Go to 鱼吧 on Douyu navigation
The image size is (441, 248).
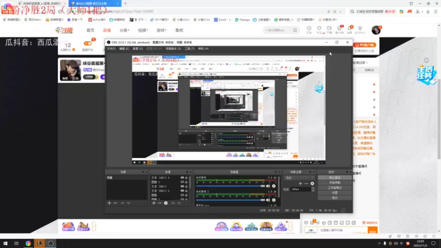(x=179, y=30)
